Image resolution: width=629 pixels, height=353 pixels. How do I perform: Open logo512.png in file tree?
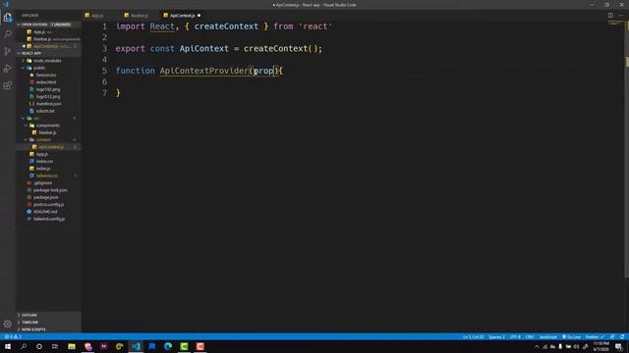[48, 96]
